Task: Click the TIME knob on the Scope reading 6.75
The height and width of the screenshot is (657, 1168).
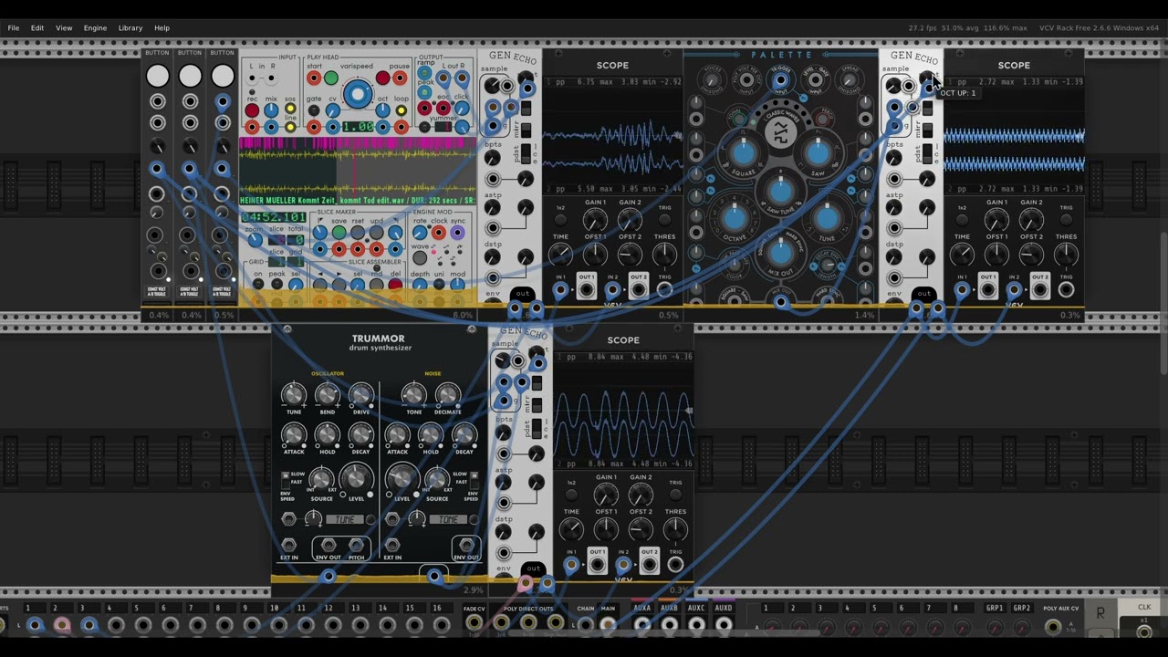Action: click(561, 254)
